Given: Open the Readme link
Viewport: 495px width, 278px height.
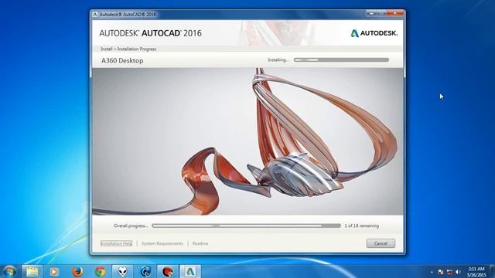Looking at the screenshot, I should (200, 244).
